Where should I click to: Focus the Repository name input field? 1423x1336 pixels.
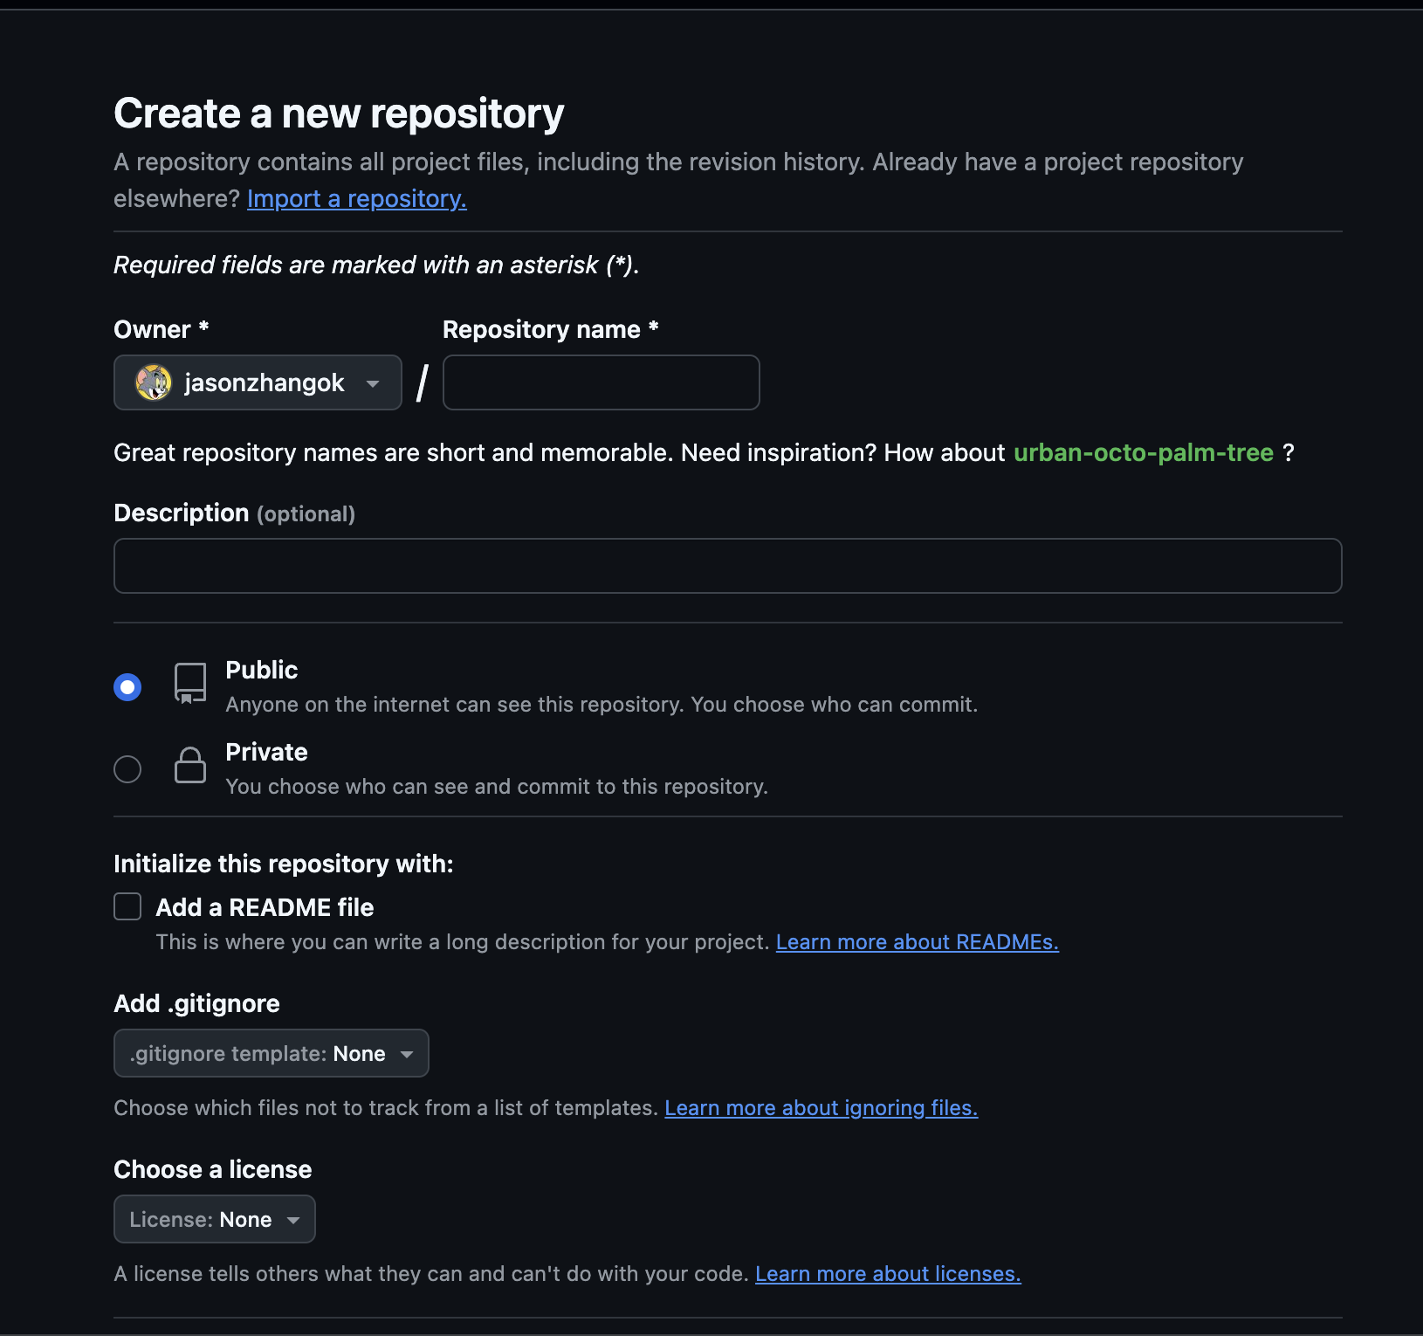(601, 382)
